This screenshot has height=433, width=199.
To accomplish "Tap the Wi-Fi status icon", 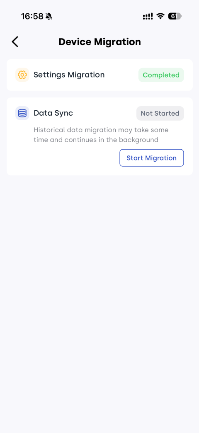I will pos(160,16).
